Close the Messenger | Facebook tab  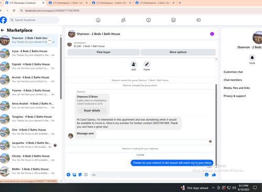click(x=43, y=3)
